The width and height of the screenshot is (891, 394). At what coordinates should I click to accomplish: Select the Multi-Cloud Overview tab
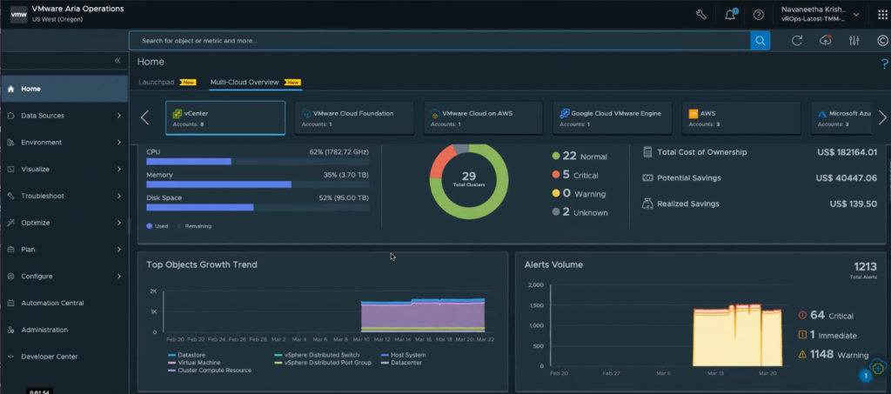pos(245,83)
